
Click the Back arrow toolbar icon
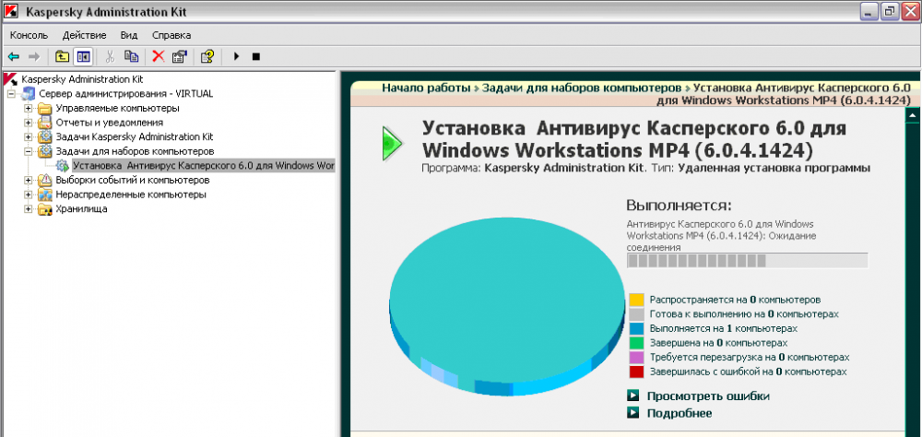[14, 56]
